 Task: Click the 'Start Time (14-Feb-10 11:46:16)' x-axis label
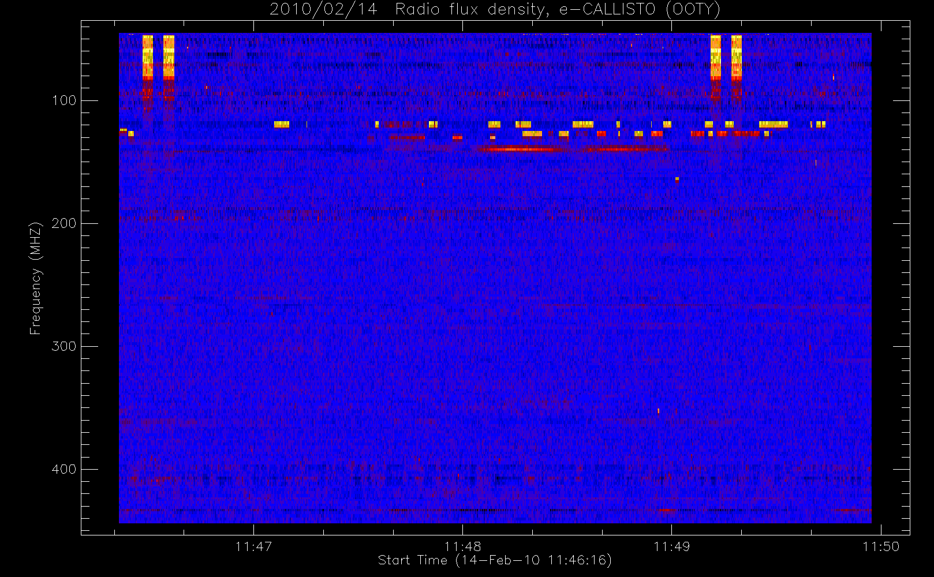tap(495, 560)
